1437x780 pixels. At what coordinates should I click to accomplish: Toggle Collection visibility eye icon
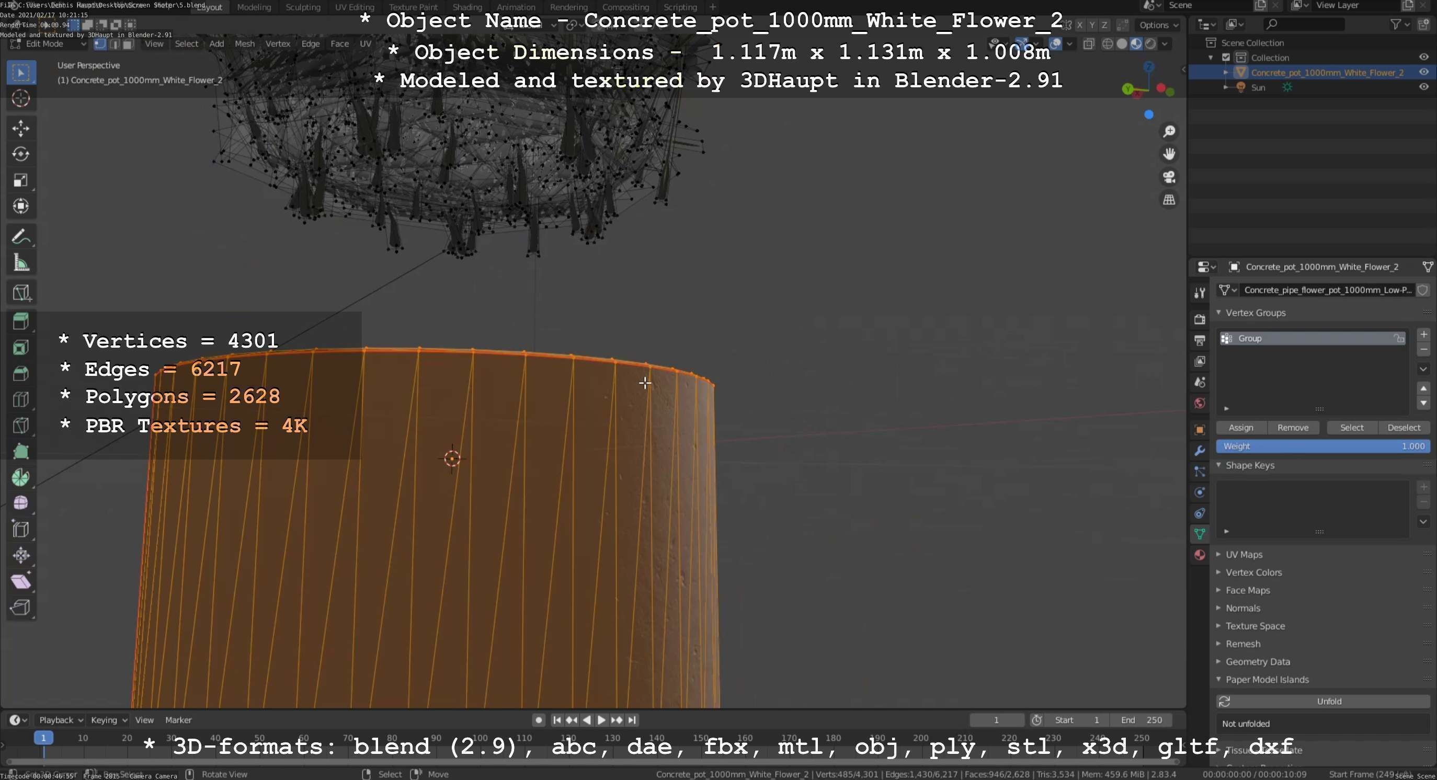coord(1423,57)
